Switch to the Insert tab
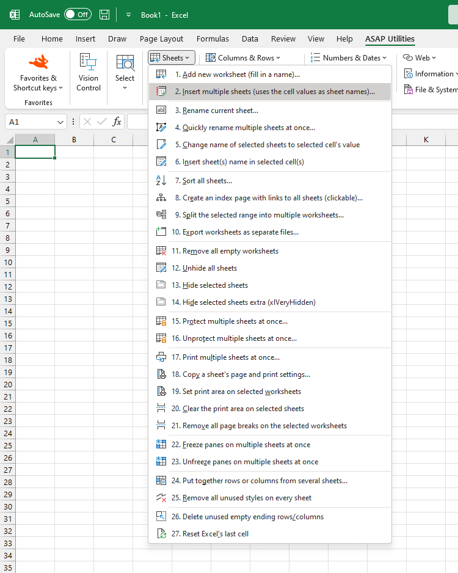Image resolution: width=458 pixels, height=573 pixels. click(85, 38)
